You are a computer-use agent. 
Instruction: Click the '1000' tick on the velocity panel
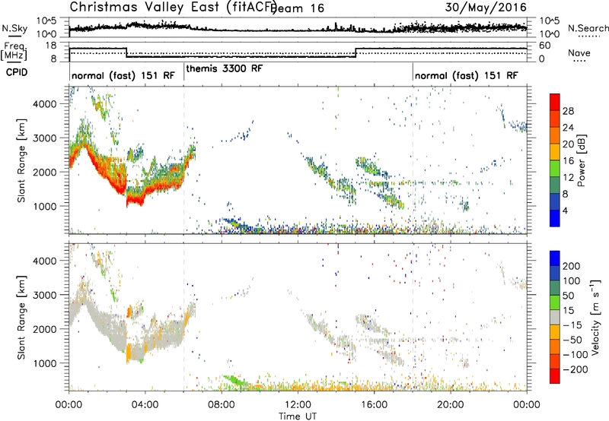45,363
